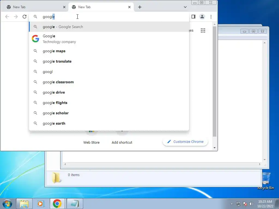
Task: Open the Windows Start menu
Action: coord(7,204)
